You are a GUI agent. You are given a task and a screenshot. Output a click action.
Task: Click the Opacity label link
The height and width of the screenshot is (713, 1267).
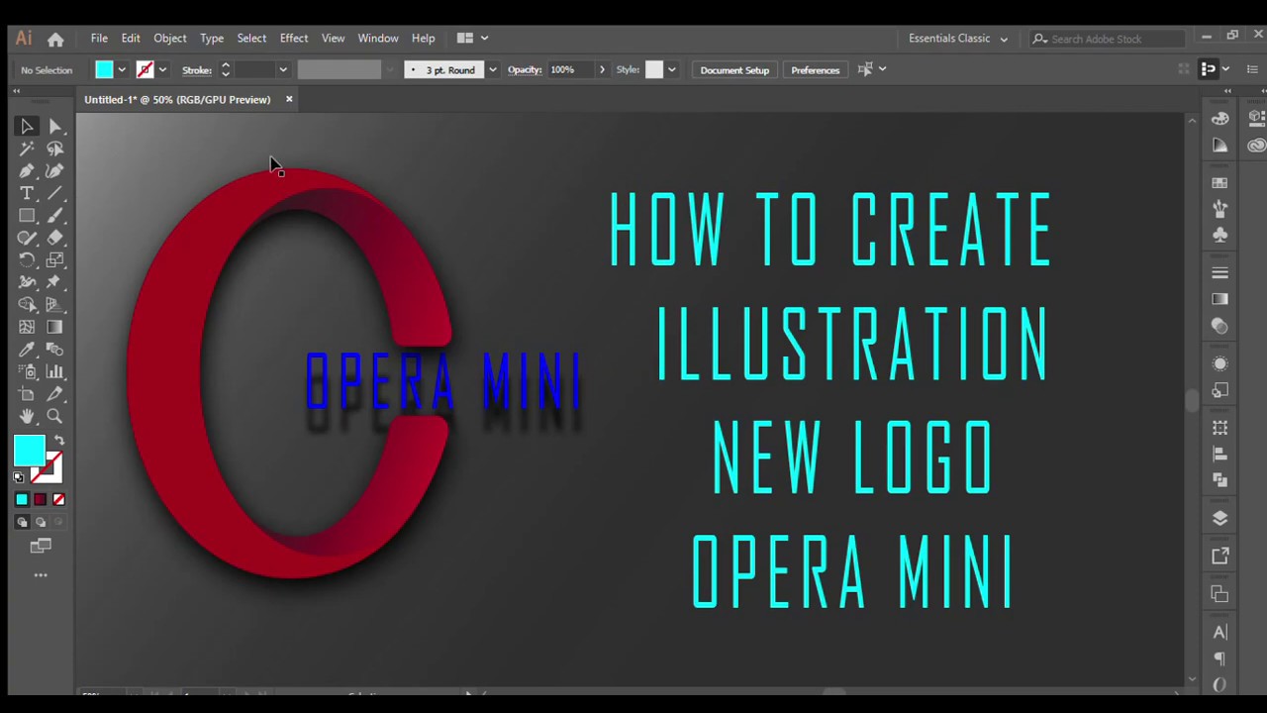(525, 70)
